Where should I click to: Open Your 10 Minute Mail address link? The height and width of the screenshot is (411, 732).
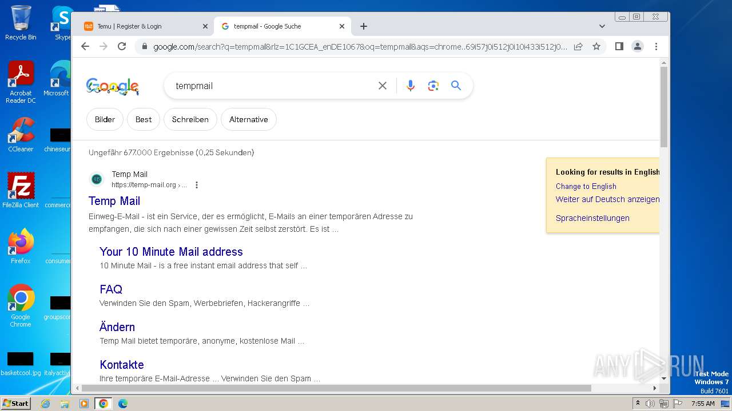coord(171,252)
